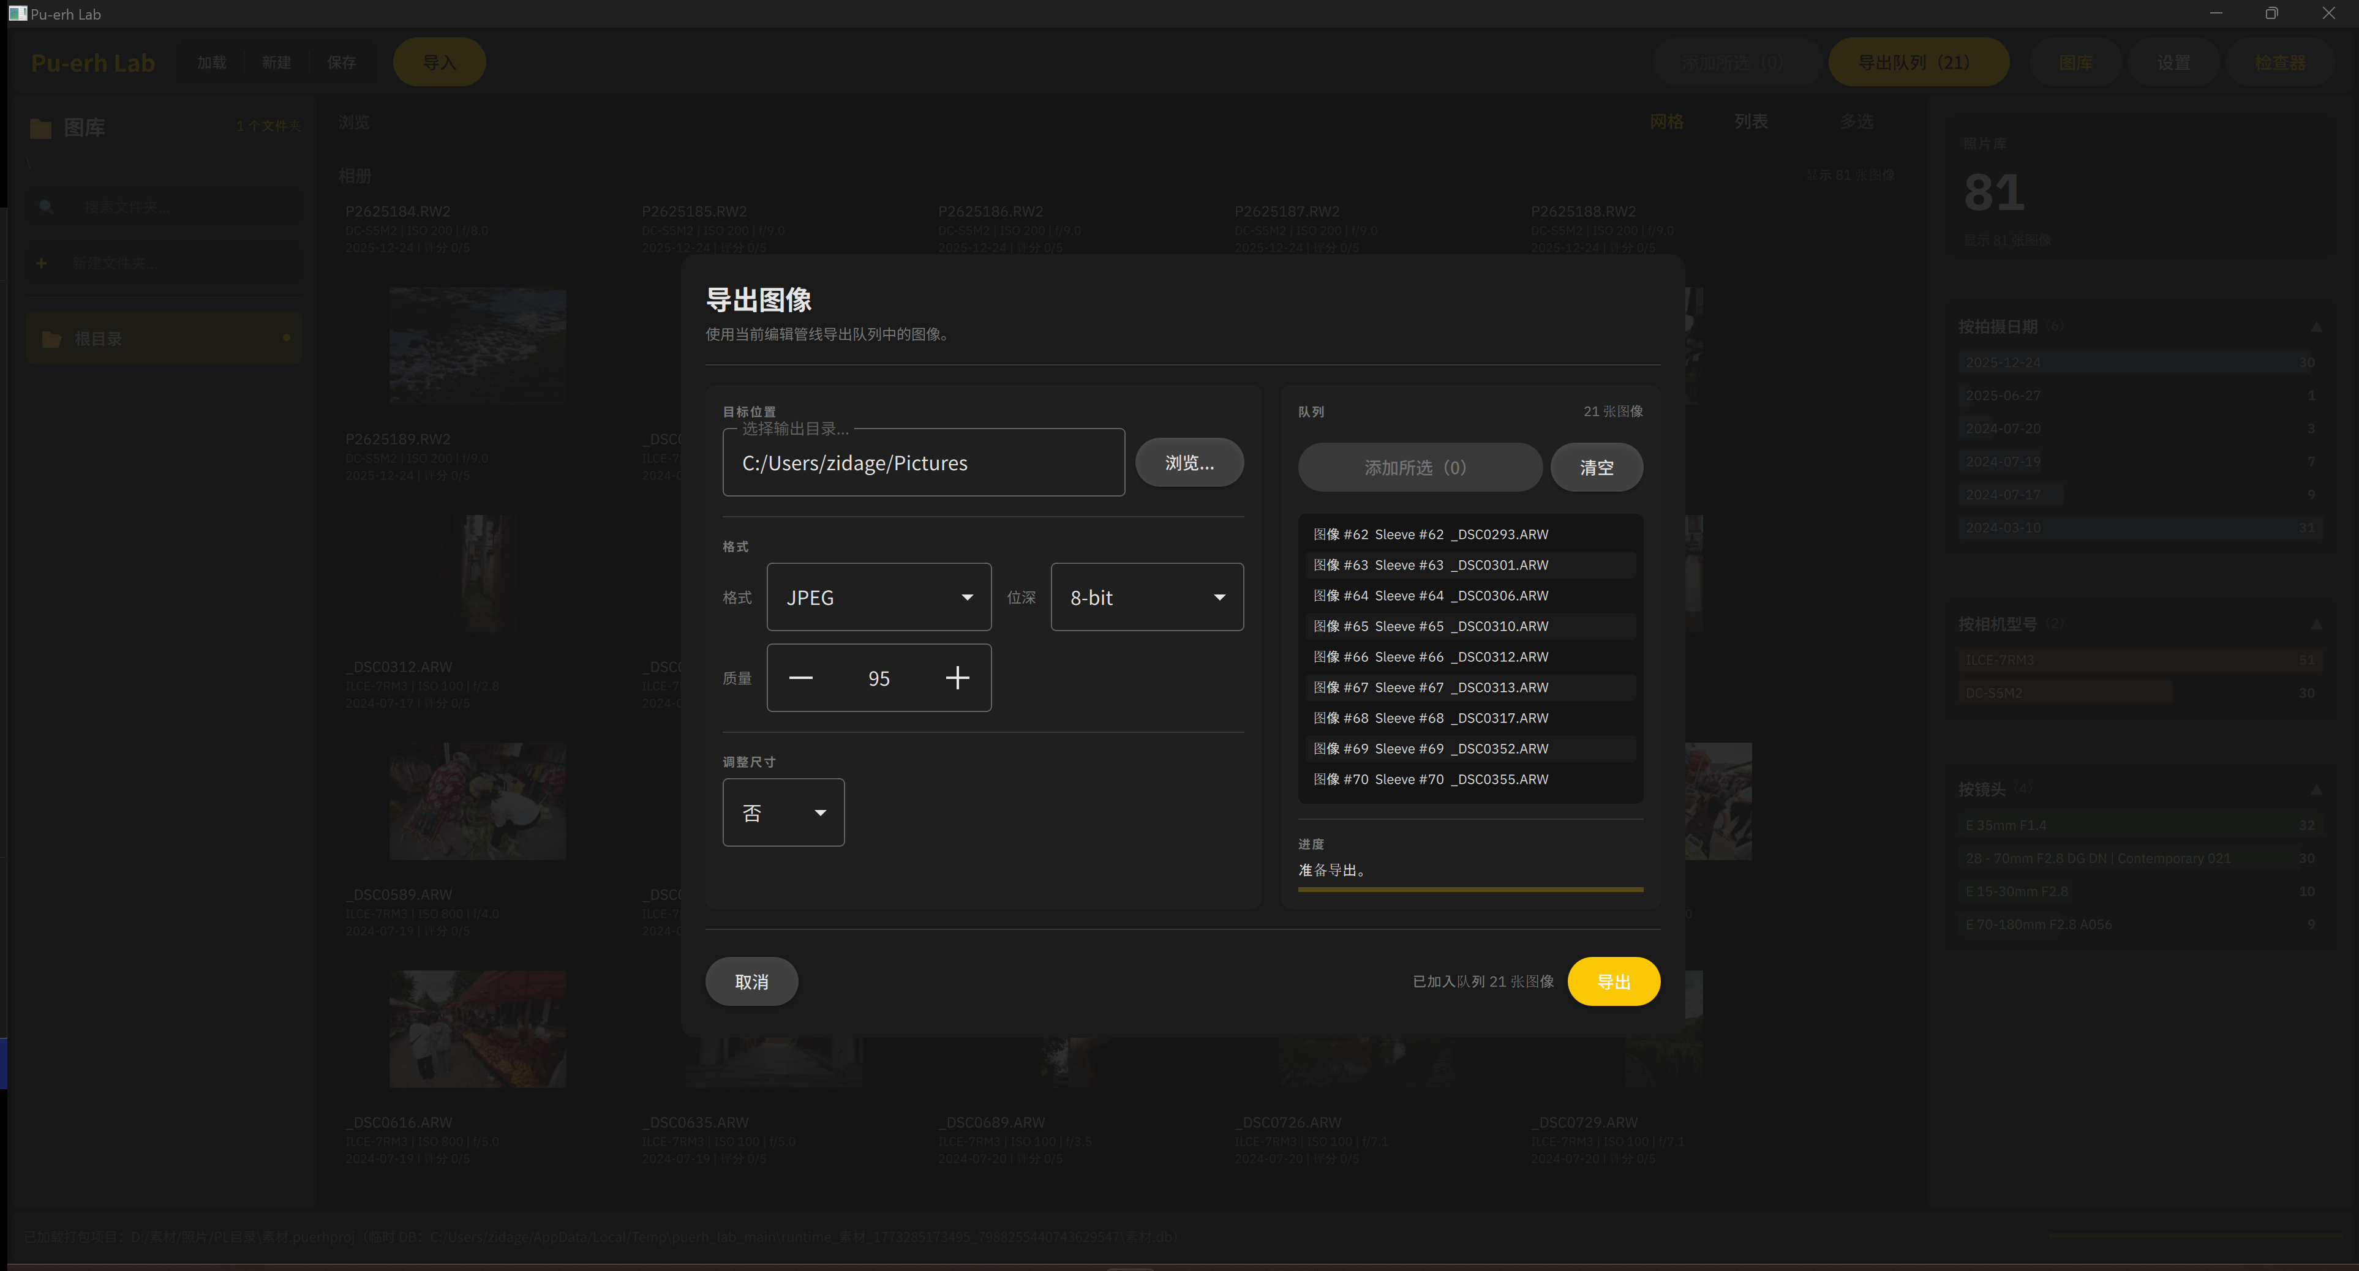The width and height of the screenshot is (2359, 1271).
Task: Click the minus icon on quality stepper
Action: [x=800, y=678]
